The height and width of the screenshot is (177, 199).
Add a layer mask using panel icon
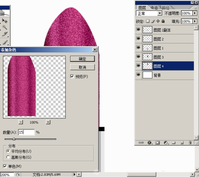[157, 142]
